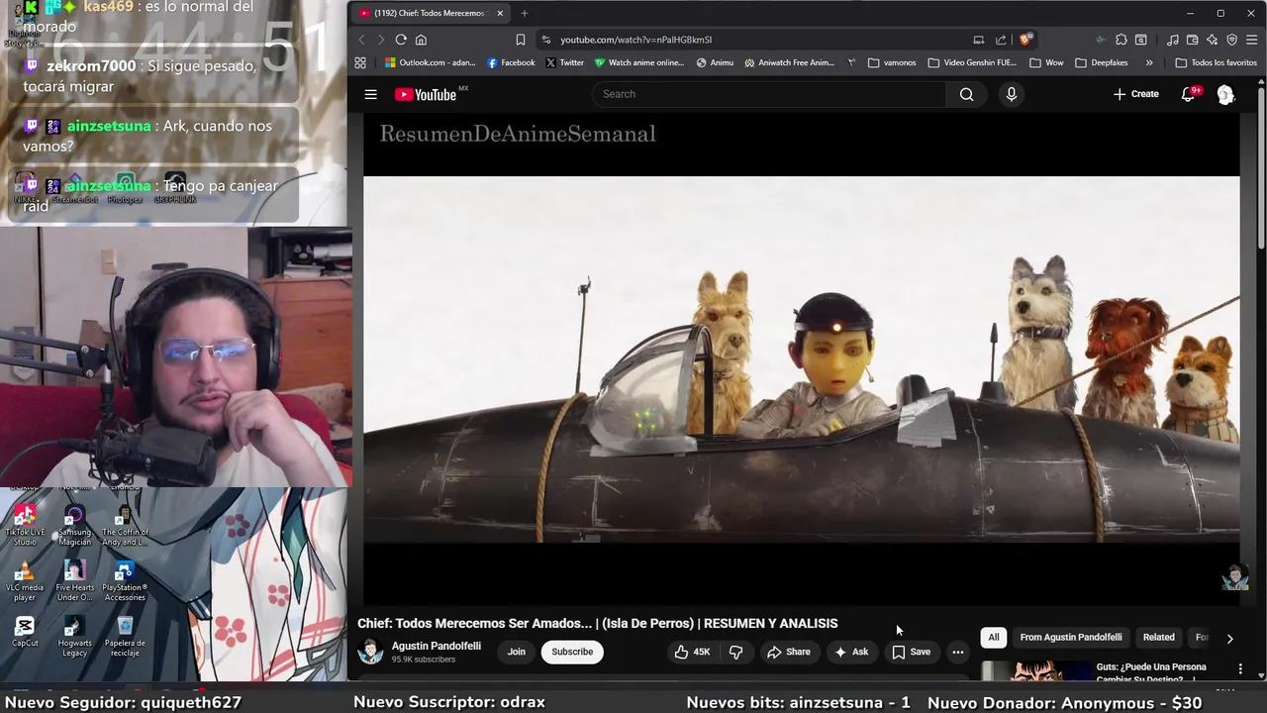
Task: Show more filter chips with arrow
Action: 1229,639
